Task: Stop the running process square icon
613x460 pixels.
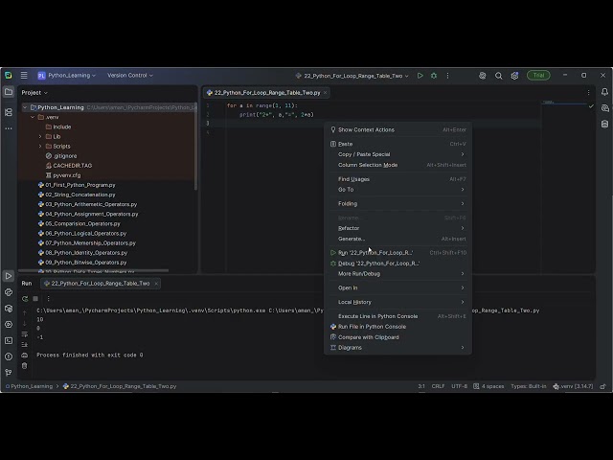Action: coord(35,298)
